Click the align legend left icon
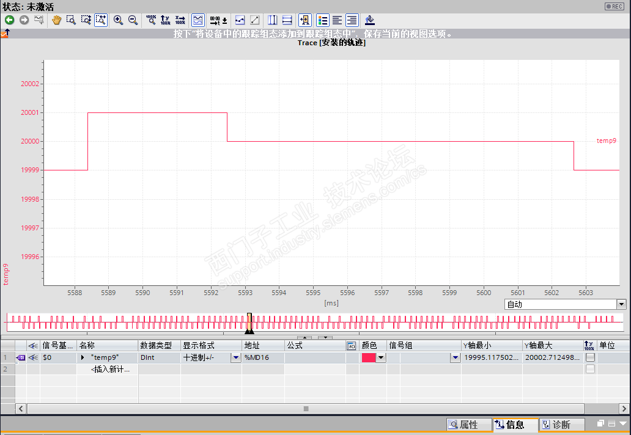Image resolution: width=631 pixels, height=435 pixels. coord(338,20)
